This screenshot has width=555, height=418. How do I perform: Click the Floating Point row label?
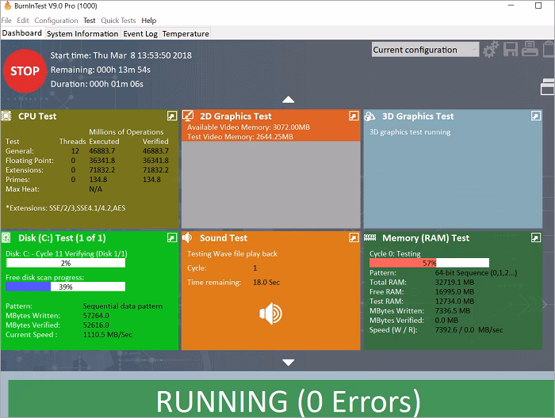click(x=29, y=161)
